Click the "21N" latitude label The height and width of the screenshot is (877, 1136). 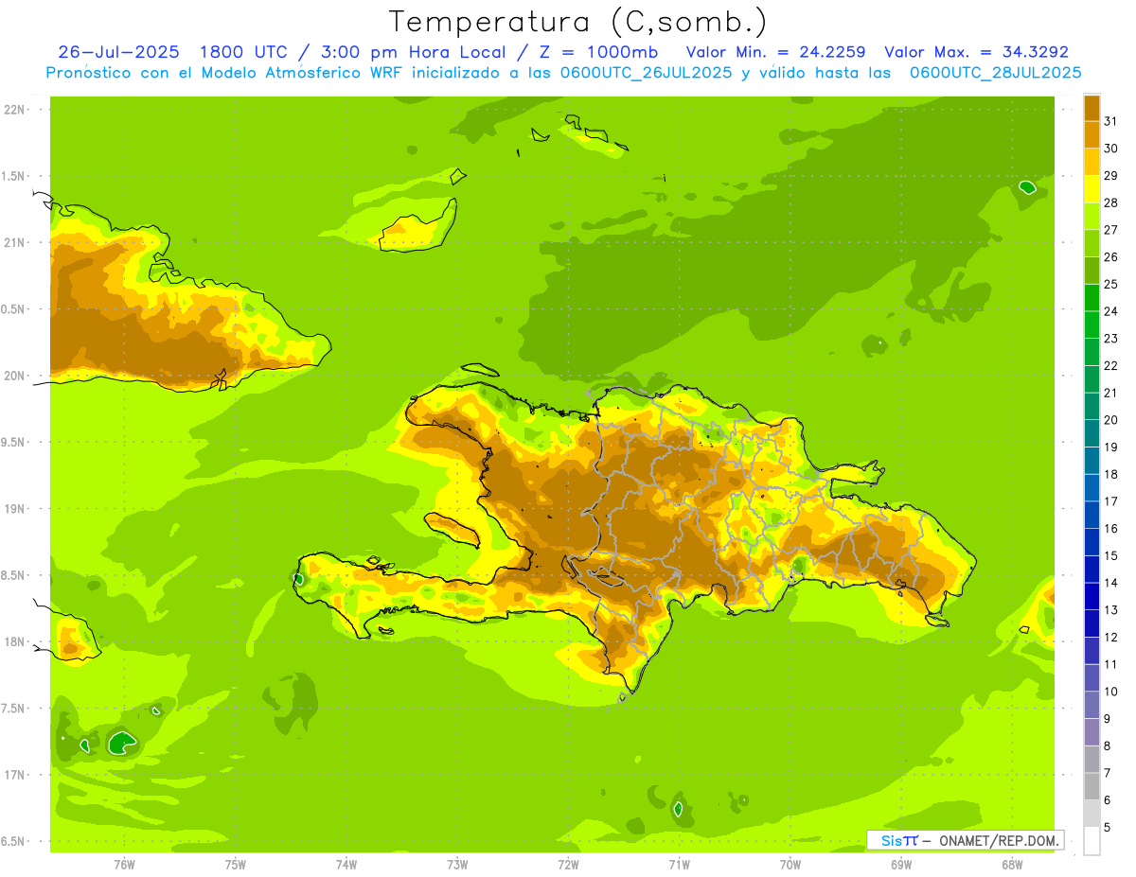point(15,242)
